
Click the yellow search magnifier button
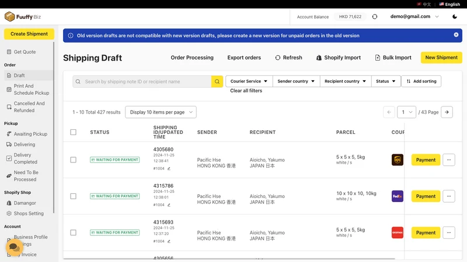pos(217,82)
